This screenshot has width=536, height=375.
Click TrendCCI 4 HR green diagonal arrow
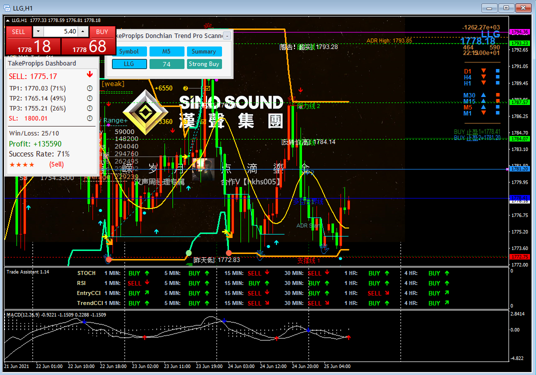pyautogui.click(x=447, y=302)
